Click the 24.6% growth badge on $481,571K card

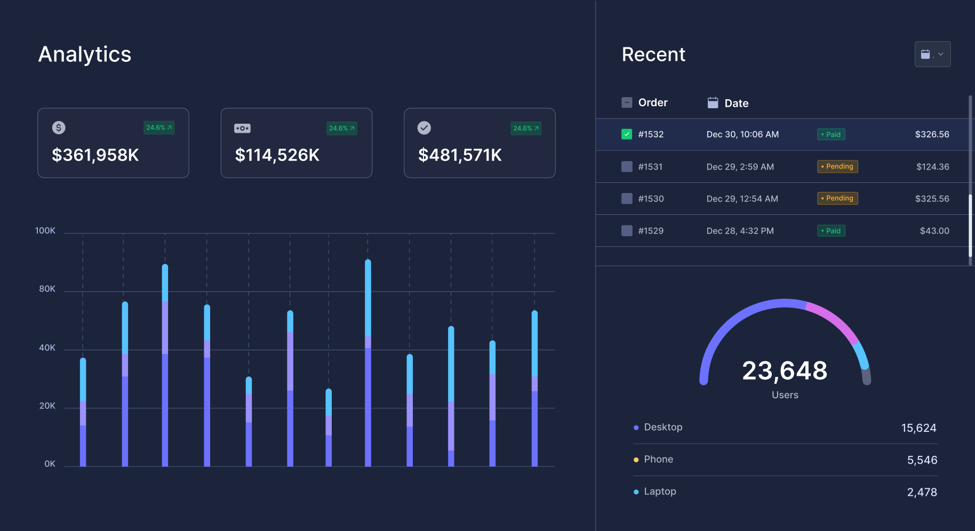pos(525,128)
